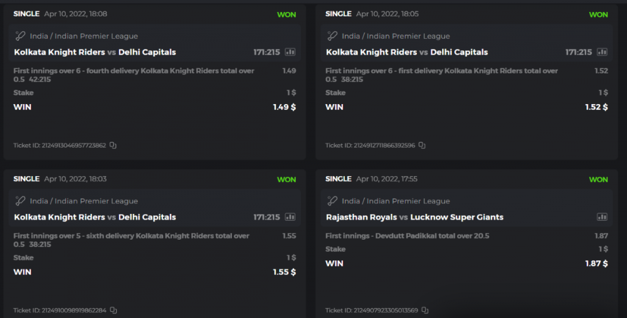Copy ticket ID ending in 862284

[x=113, y=310]
